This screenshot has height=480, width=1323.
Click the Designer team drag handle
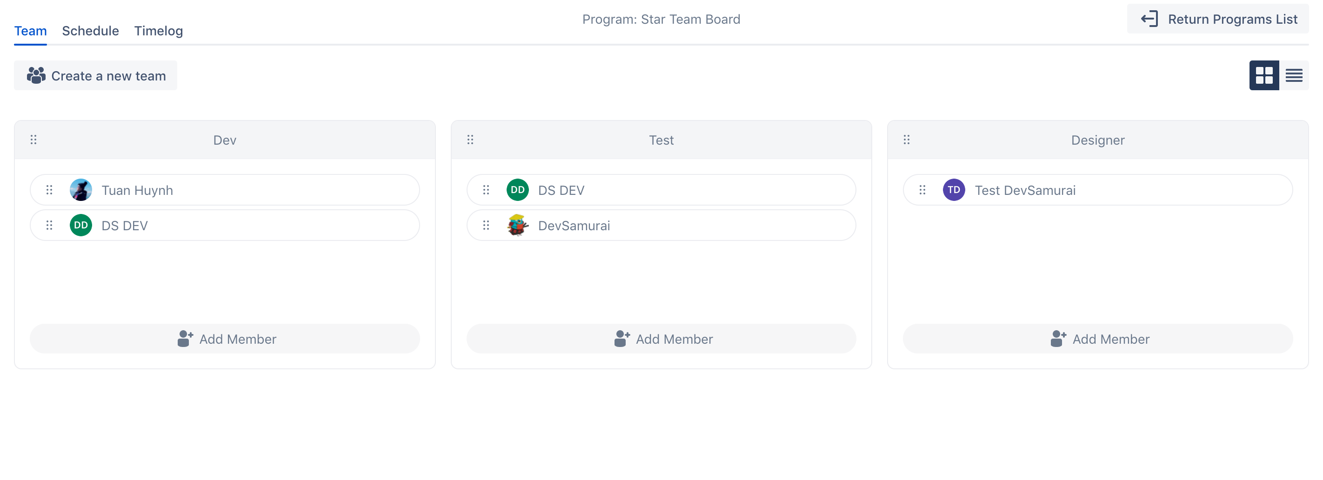pos(907,140)
